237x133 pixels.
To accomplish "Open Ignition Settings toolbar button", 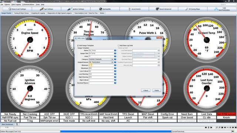I will (x=76, y=9).
